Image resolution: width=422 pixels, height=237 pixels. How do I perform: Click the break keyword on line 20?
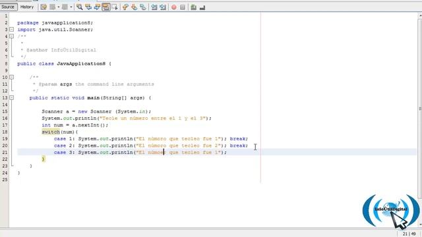237,145
